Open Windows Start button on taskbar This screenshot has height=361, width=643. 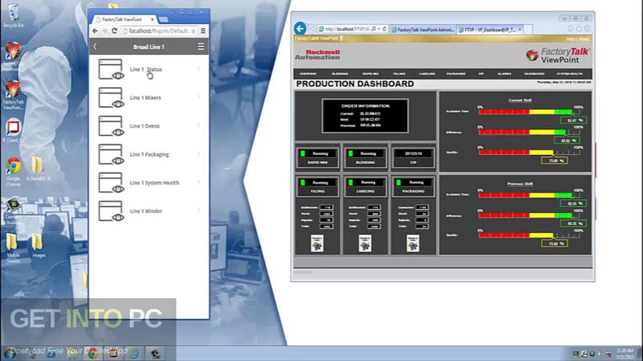click(x=9, y=353)
